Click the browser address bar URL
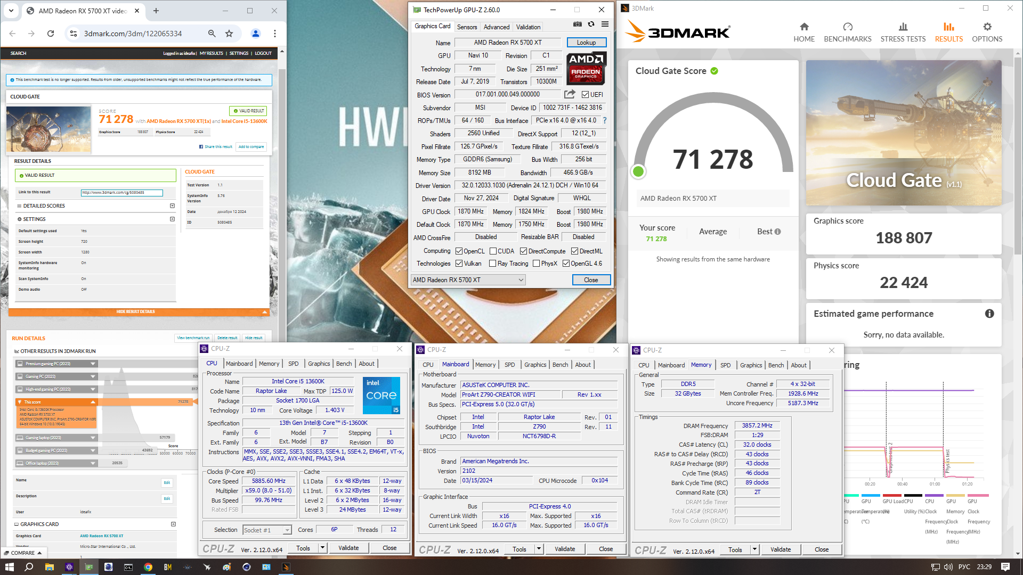The width and height of the screenshot is (1023, 575). [133, 34]
